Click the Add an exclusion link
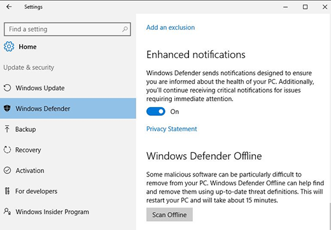Image resolution: width=331 pixels, height=230 pixels. point(171,27)
